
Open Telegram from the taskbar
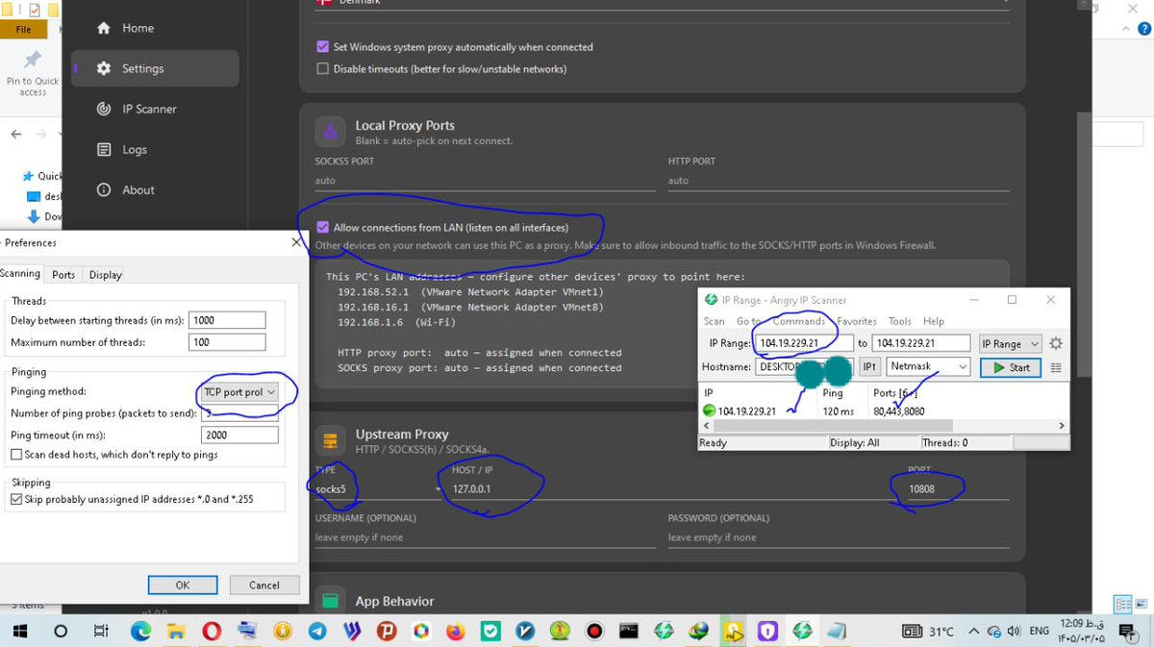pyautogui.click(x=316, y=632)
